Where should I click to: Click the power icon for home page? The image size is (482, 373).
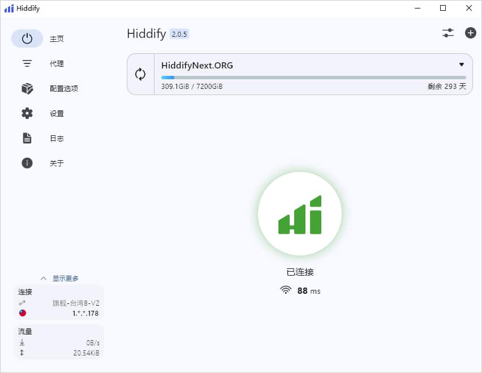[x=27, y=38]
